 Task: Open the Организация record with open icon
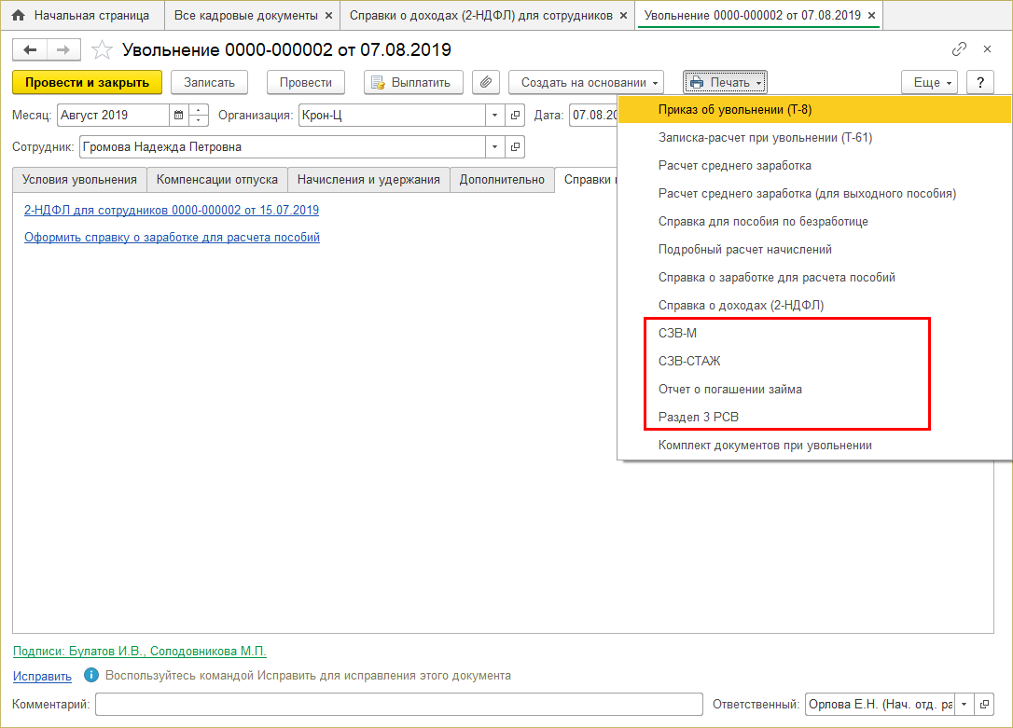[516, 116]
